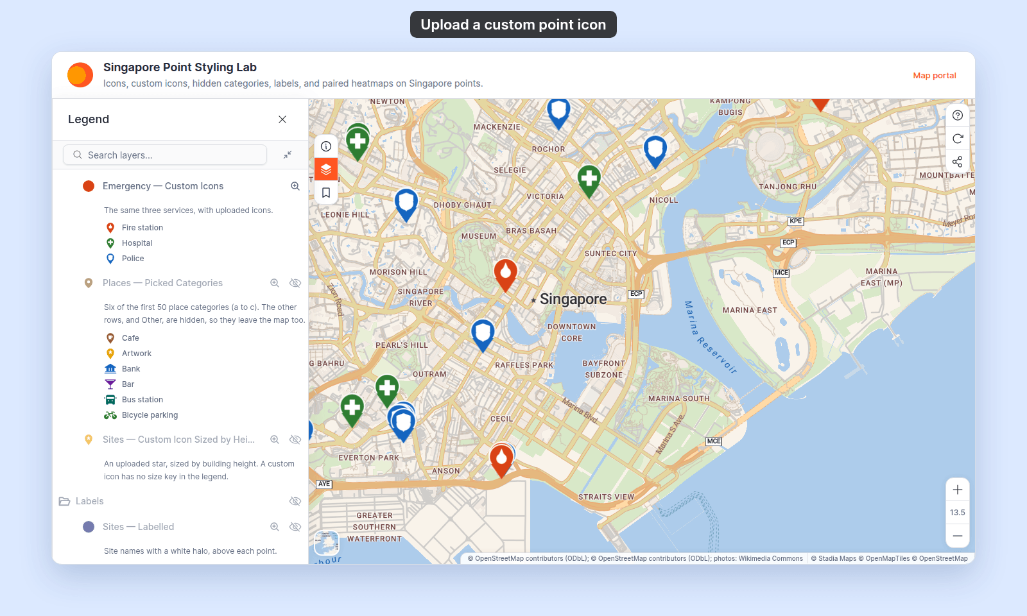Viewport: 1027px width, 616px height.
Task: Select the Cafe legend entry
Action: 122,338
